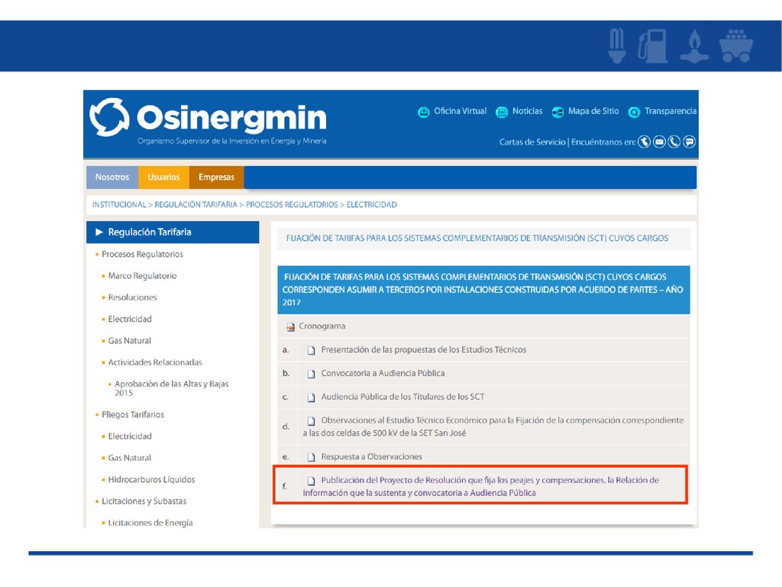Open Convocatoria a Audiencia Pública
This screenshot has height=587, width=782.
[383, 373]
